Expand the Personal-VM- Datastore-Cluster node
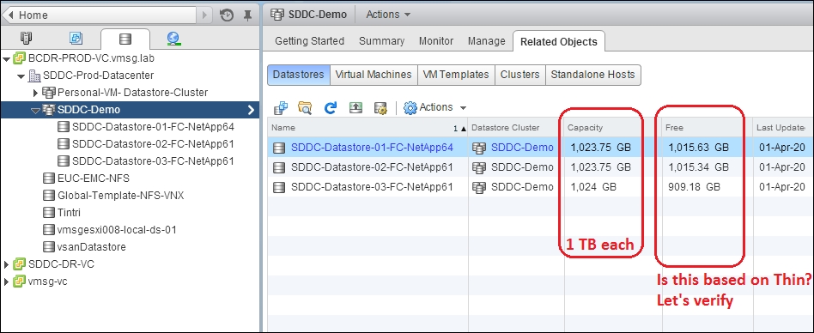Viewport: 814px width, 333px height. (x=36, y=93)
